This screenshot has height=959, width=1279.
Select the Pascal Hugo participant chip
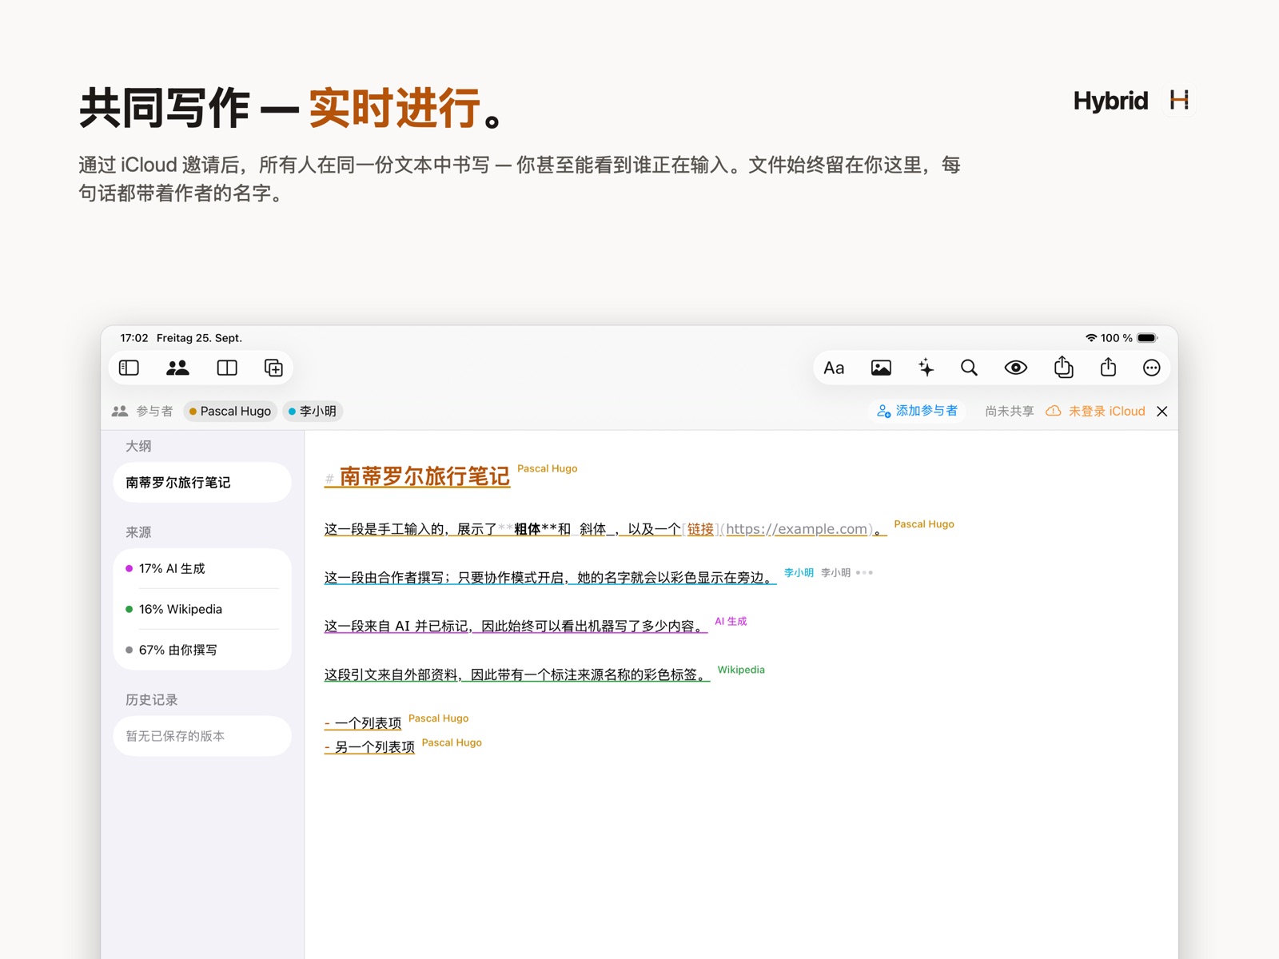coord(230,411)
